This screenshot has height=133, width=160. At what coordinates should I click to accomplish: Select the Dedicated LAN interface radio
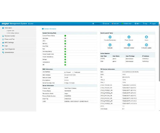click(73, 72)
